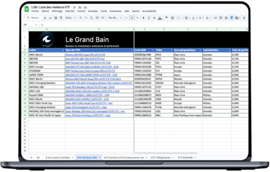The image size is (270, 172).
Task: Click the name box cell reference
Action: (x=30, y=25)
